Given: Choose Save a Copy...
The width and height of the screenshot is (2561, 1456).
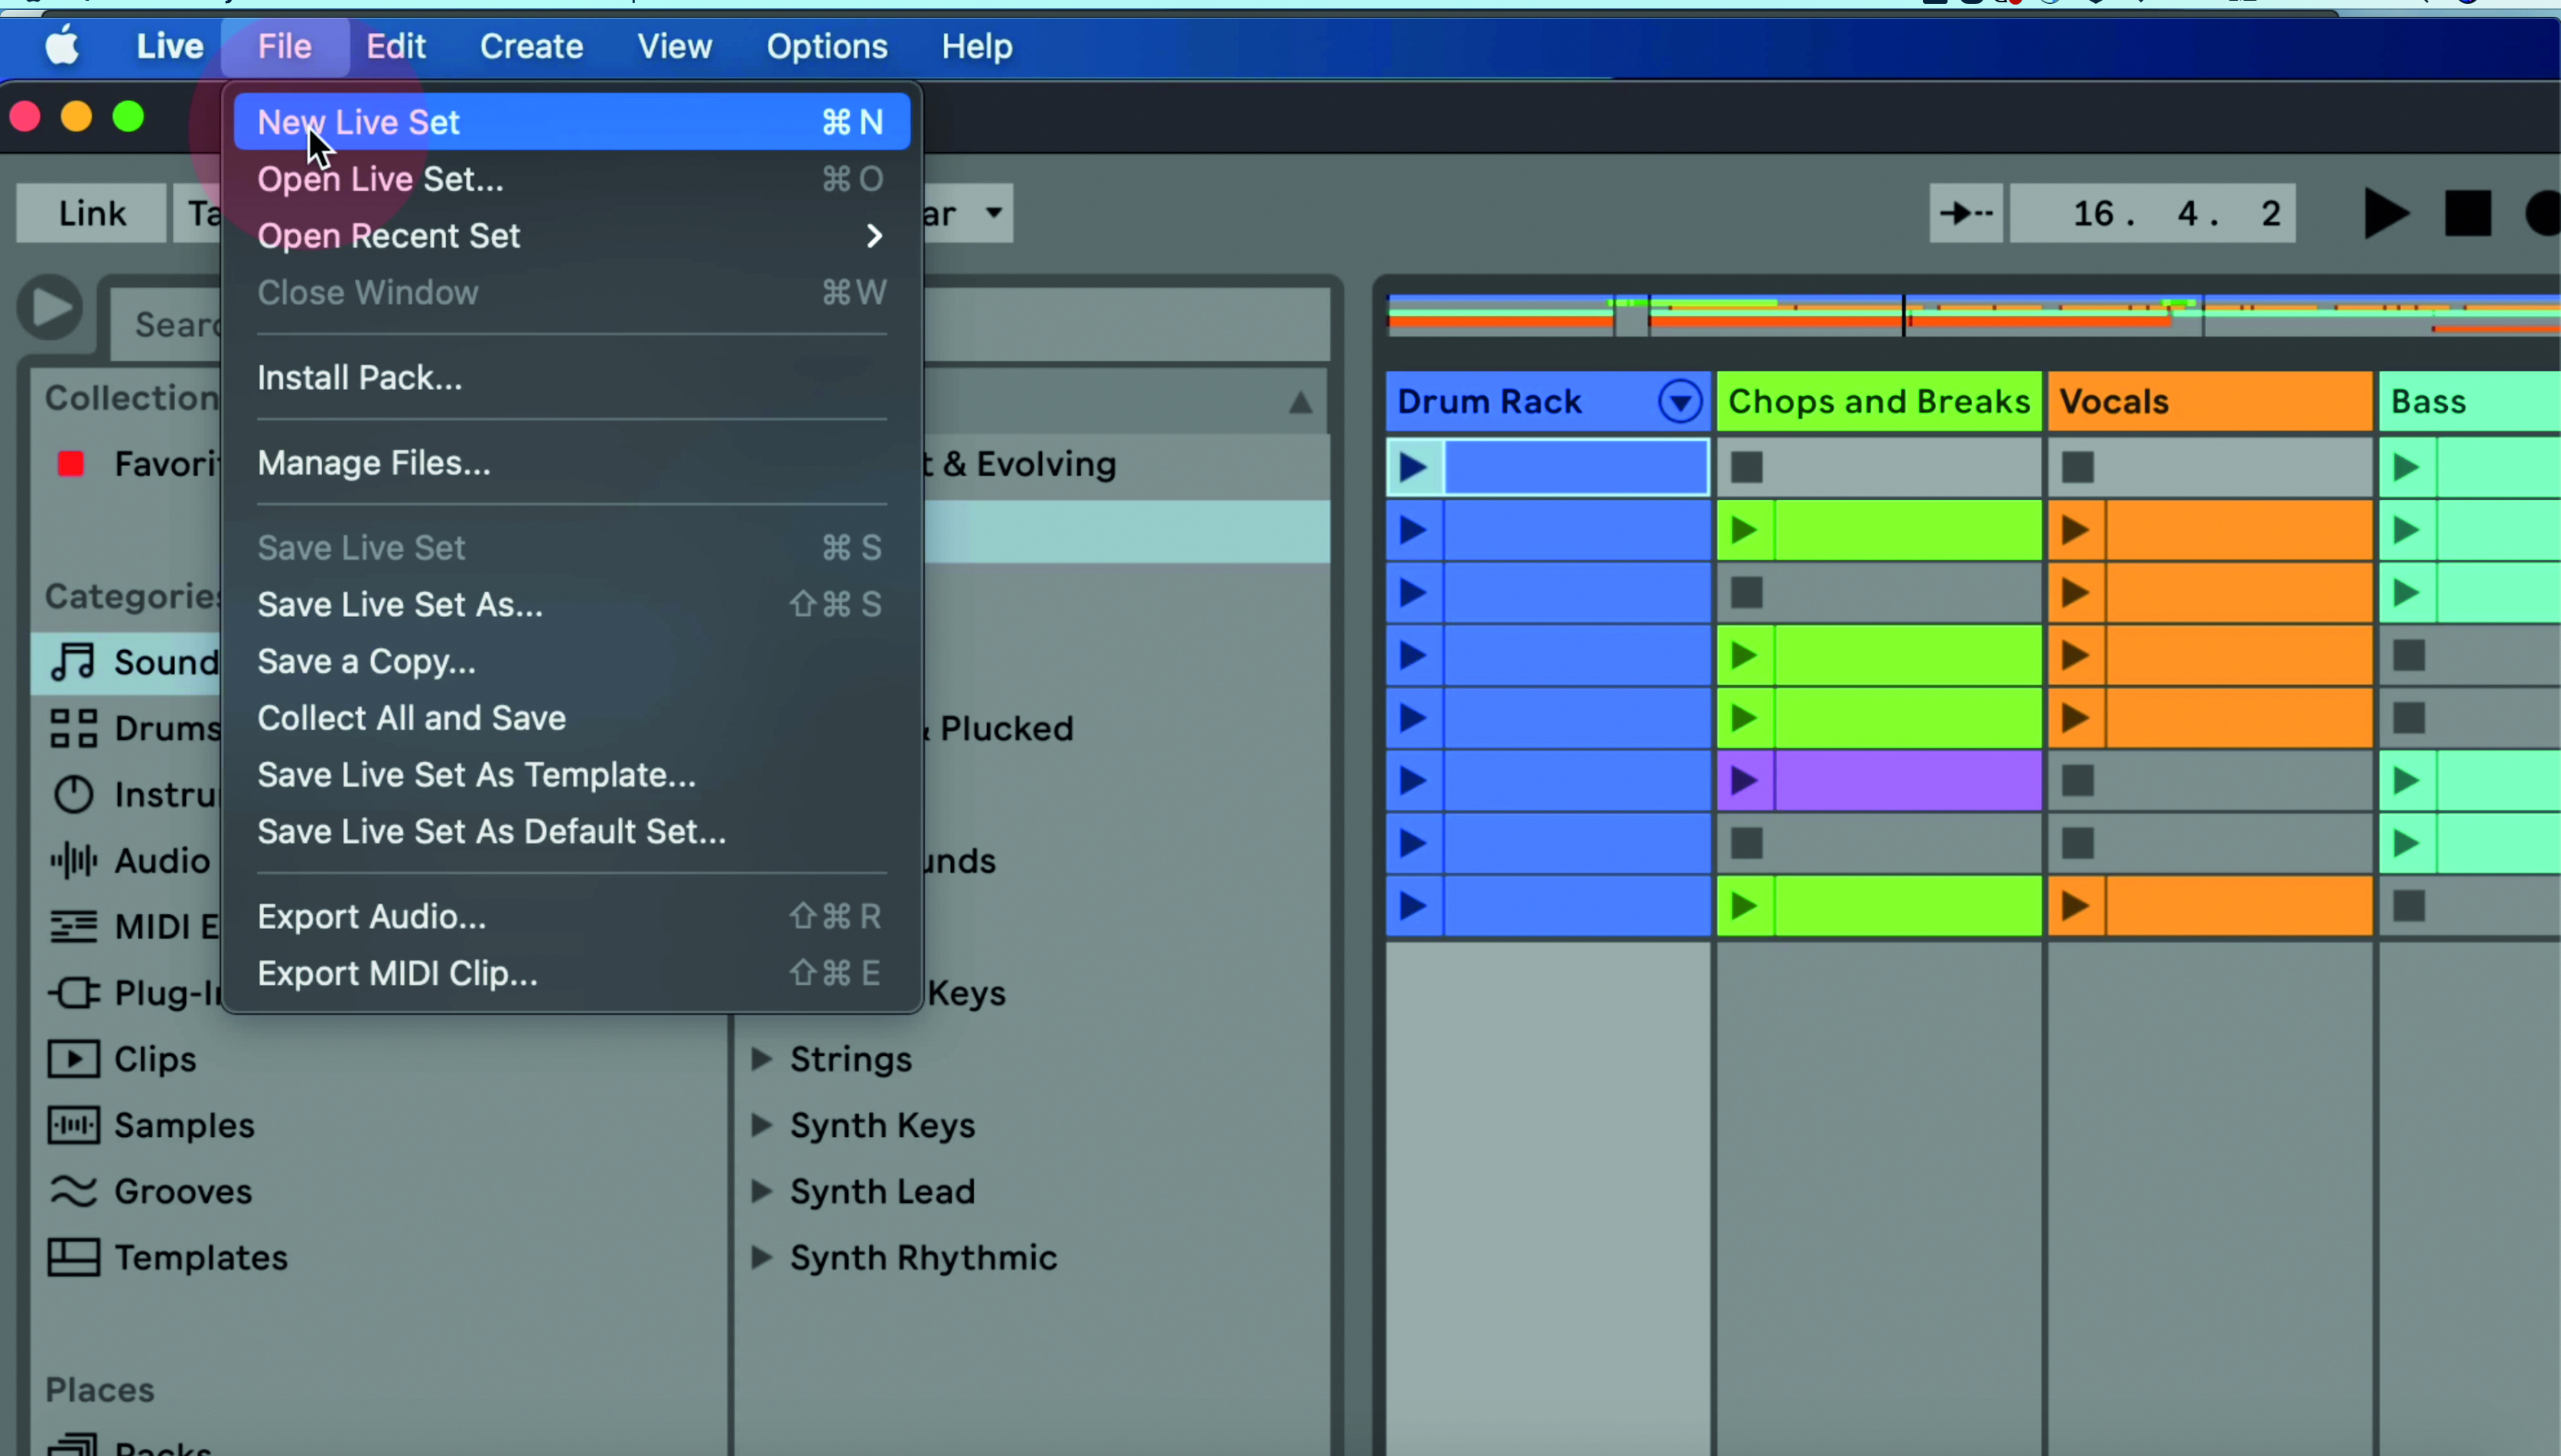Looking at the screenshot, I should pyautogui.click(x=572, y=662).
